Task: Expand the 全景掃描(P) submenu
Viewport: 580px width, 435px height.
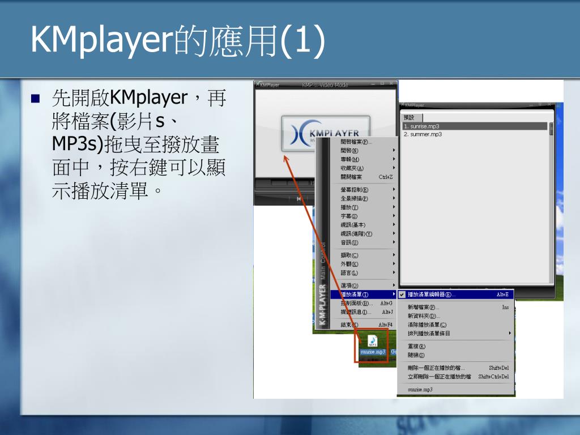Action: pyautogui.click(x=363, y=199)
